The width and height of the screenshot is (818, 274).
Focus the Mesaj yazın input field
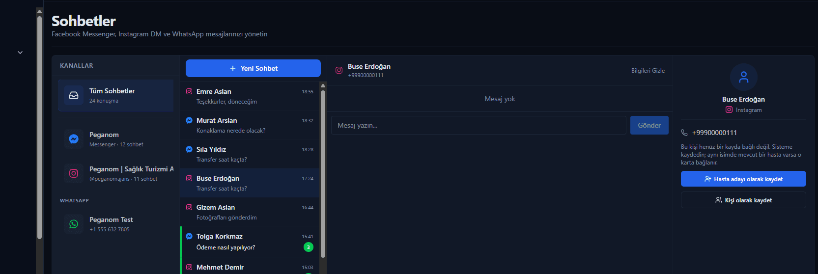coord(479,125)
